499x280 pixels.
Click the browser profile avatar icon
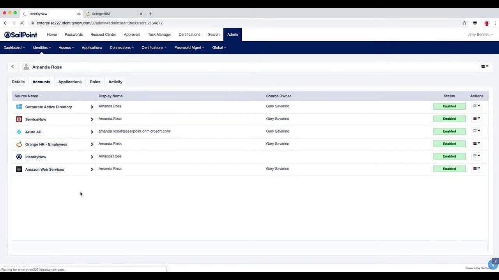(487, 23)
